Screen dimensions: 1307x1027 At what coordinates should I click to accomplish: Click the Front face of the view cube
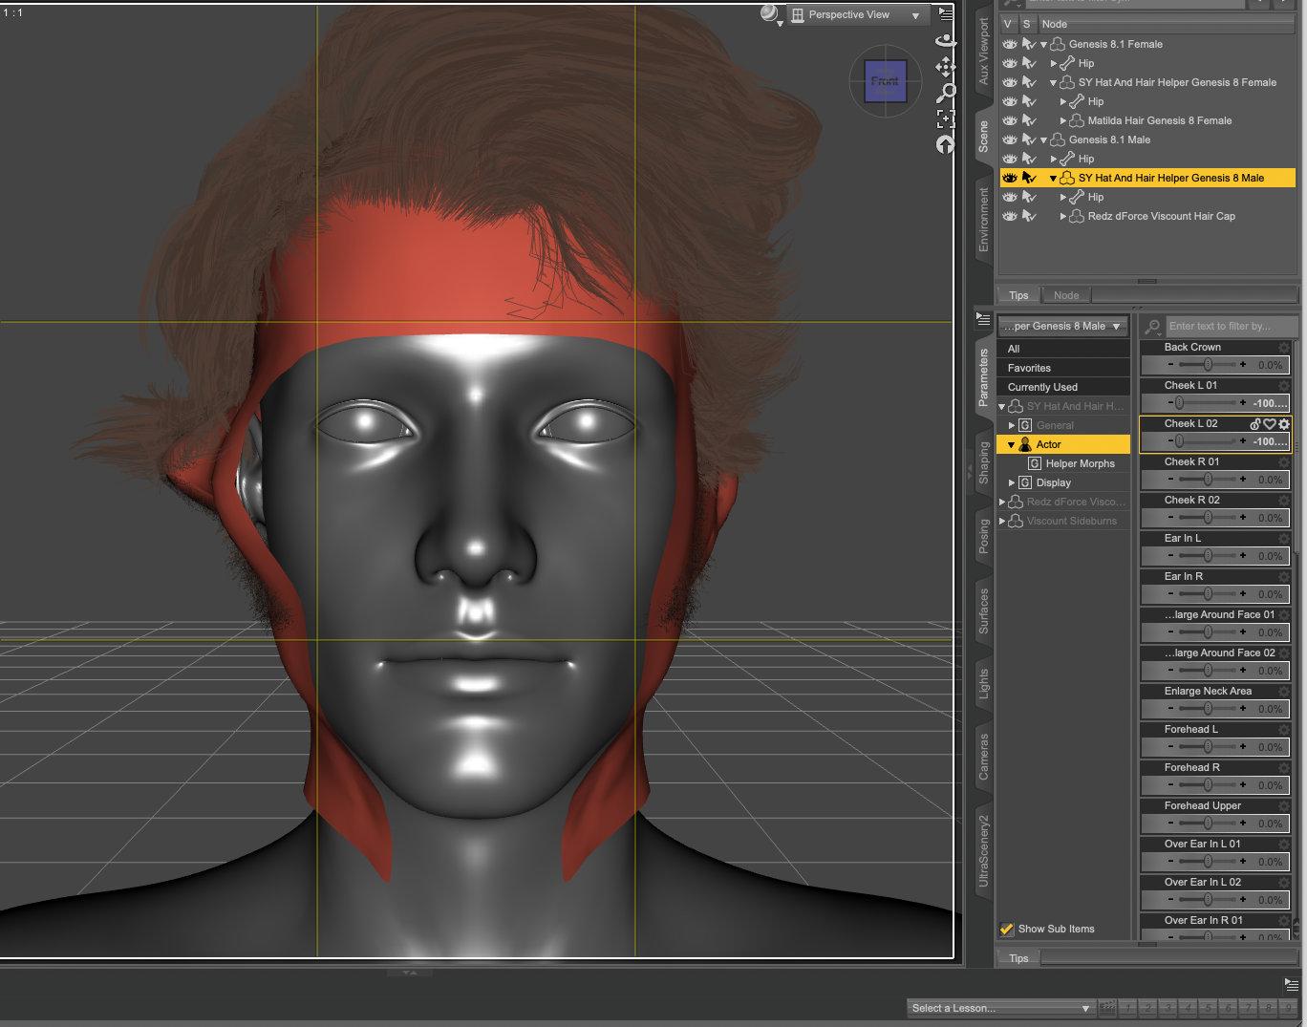[x=885, y=81]
